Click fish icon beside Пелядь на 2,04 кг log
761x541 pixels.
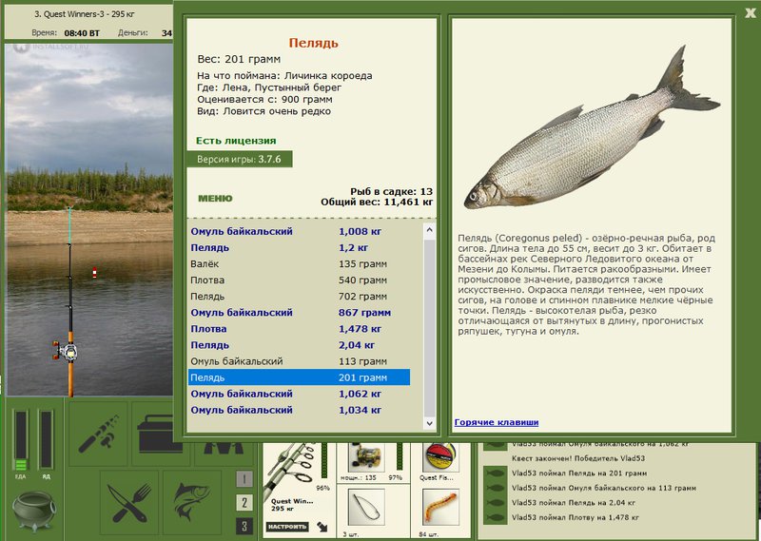(x=495, y=503)
